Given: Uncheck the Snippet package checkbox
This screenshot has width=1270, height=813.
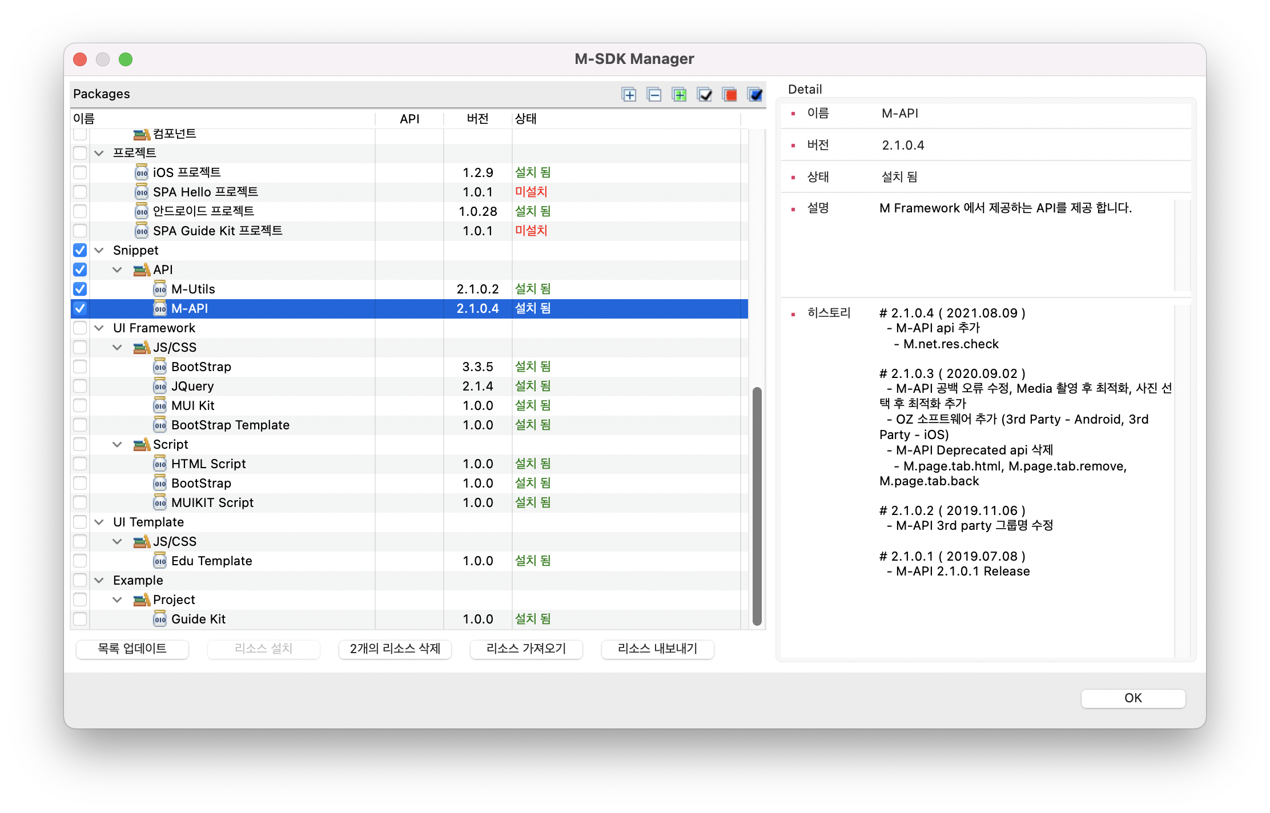Looking at the screenshot, I should tap(80, 250).
